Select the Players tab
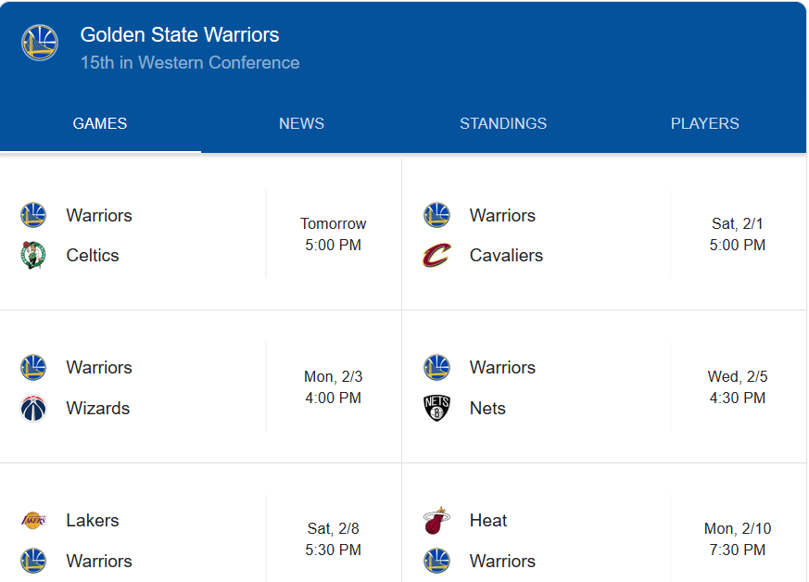The image size is (809, 582). [x=705, y=123]
